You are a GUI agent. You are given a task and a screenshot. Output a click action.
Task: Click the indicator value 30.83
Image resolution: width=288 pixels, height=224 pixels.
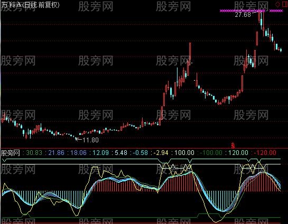[34, 152]
